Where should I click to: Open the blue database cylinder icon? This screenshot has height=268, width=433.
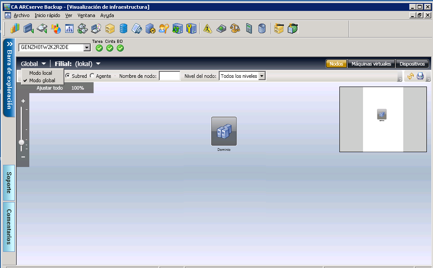point(123,28)
